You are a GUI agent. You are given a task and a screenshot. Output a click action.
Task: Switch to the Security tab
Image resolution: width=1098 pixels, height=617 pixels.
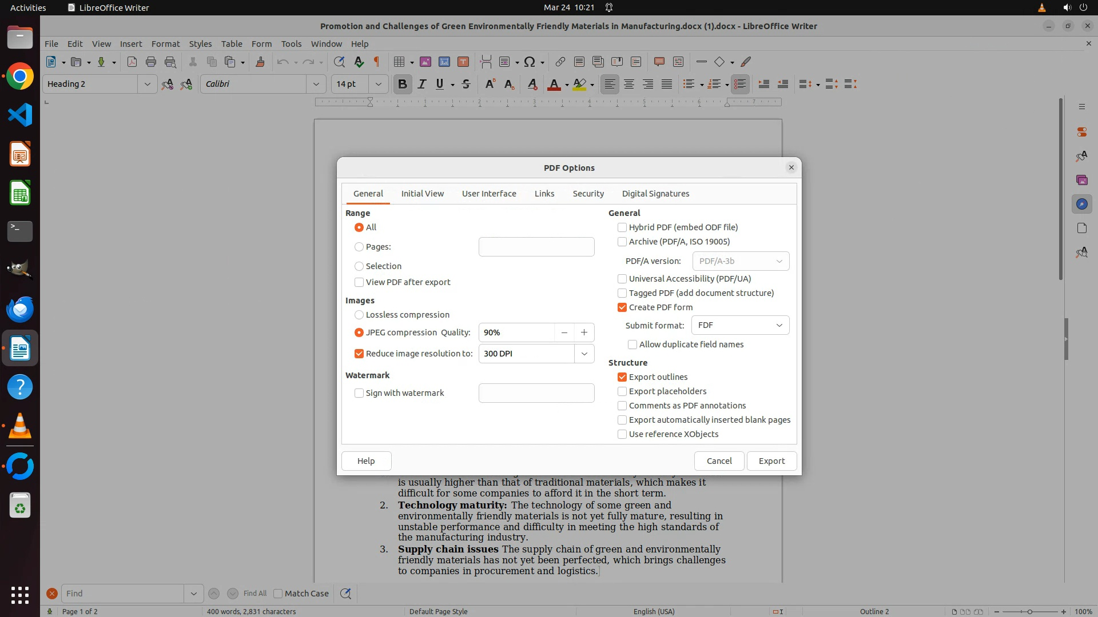tap(588, 194)
